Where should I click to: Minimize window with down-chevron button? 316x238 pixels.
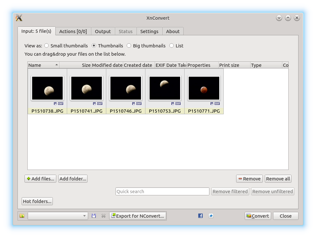pyautogui.click(x=279, y=18)
